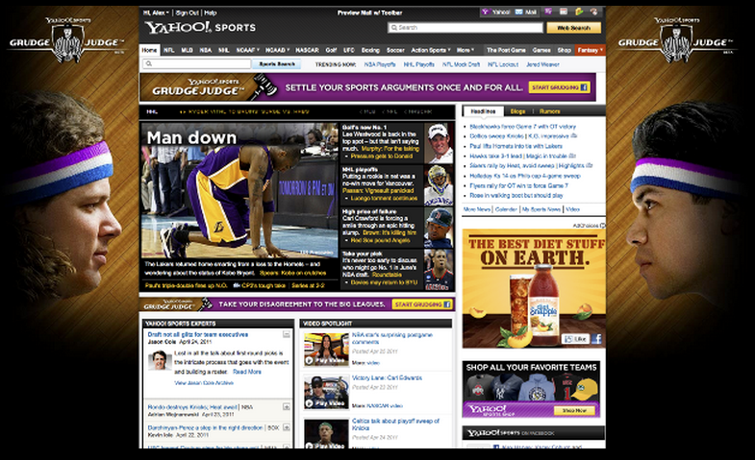Focus the sports search input field
Screen dimensions: 755x460
coord(197,63)
